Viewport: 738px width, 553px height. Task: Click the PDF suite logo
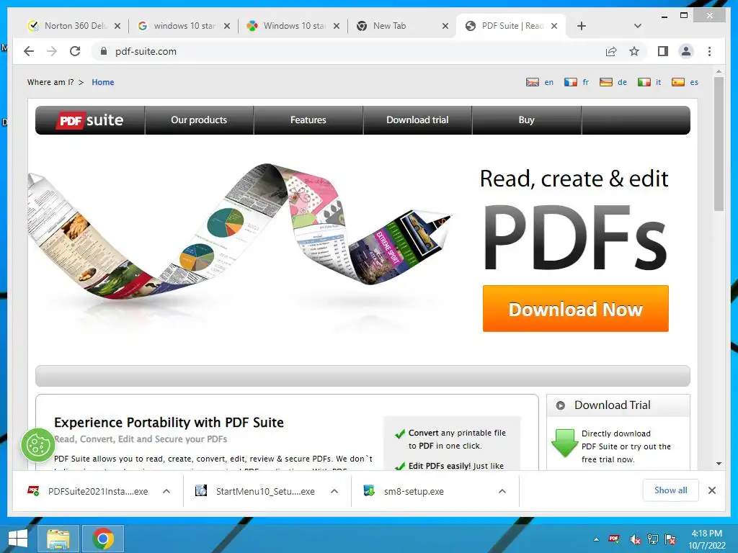tap(89, 120)
